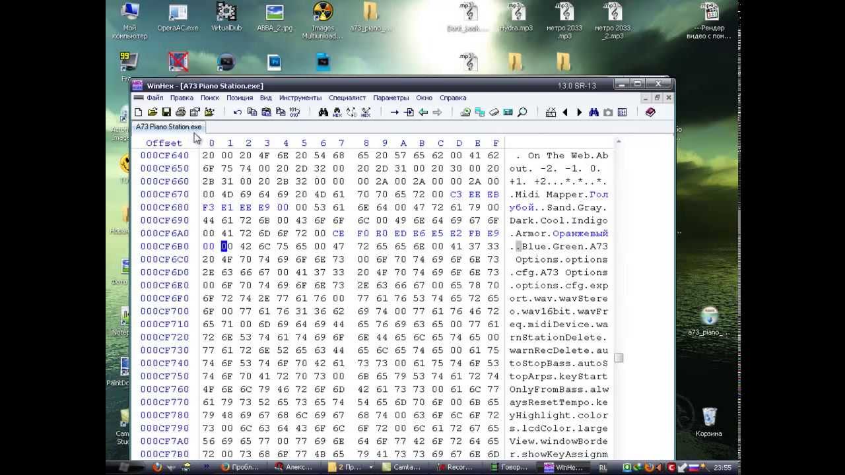Click offset row 000CF670
The image size is (845, 475).
click(164, 195)
